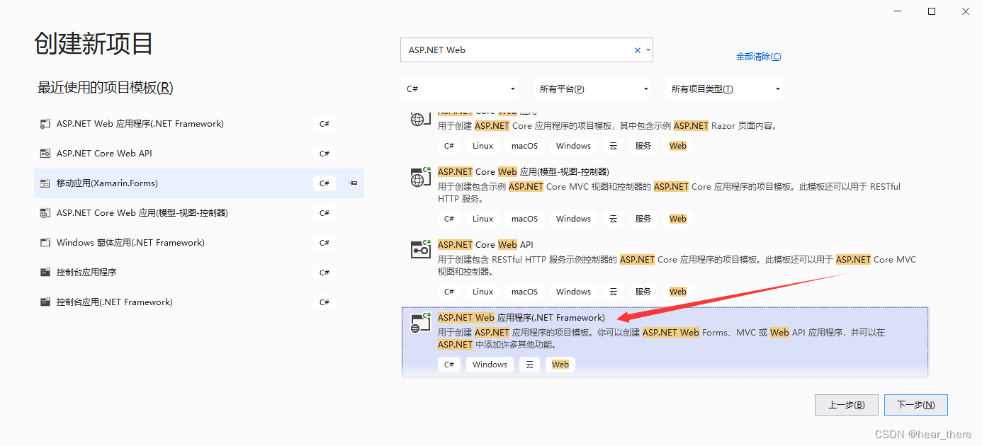Click the 上一步 button
Image resolution: width=982 pixels, height=446 pixels.
click(x=847, y=405)
